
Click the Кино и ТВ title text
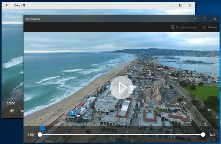point(20,5)
